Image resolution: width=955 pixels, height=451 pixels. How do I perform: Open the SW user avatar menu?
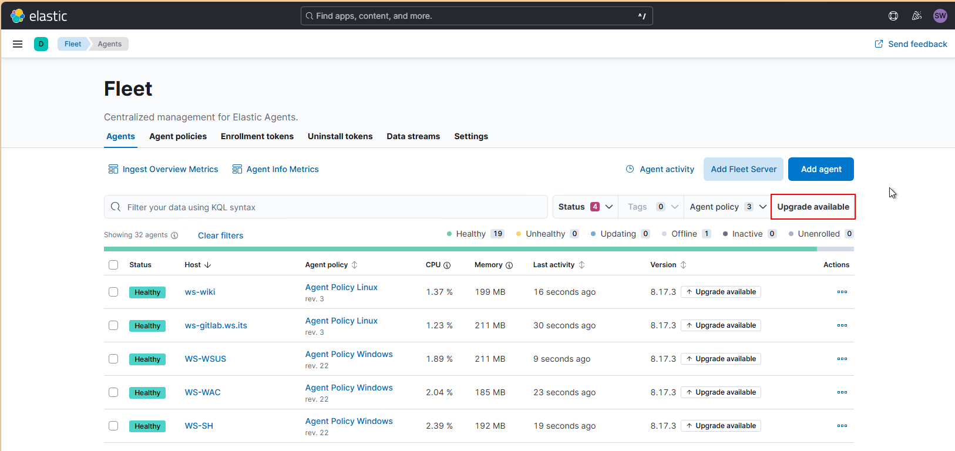pyautogui.click(x=940, y=16)
